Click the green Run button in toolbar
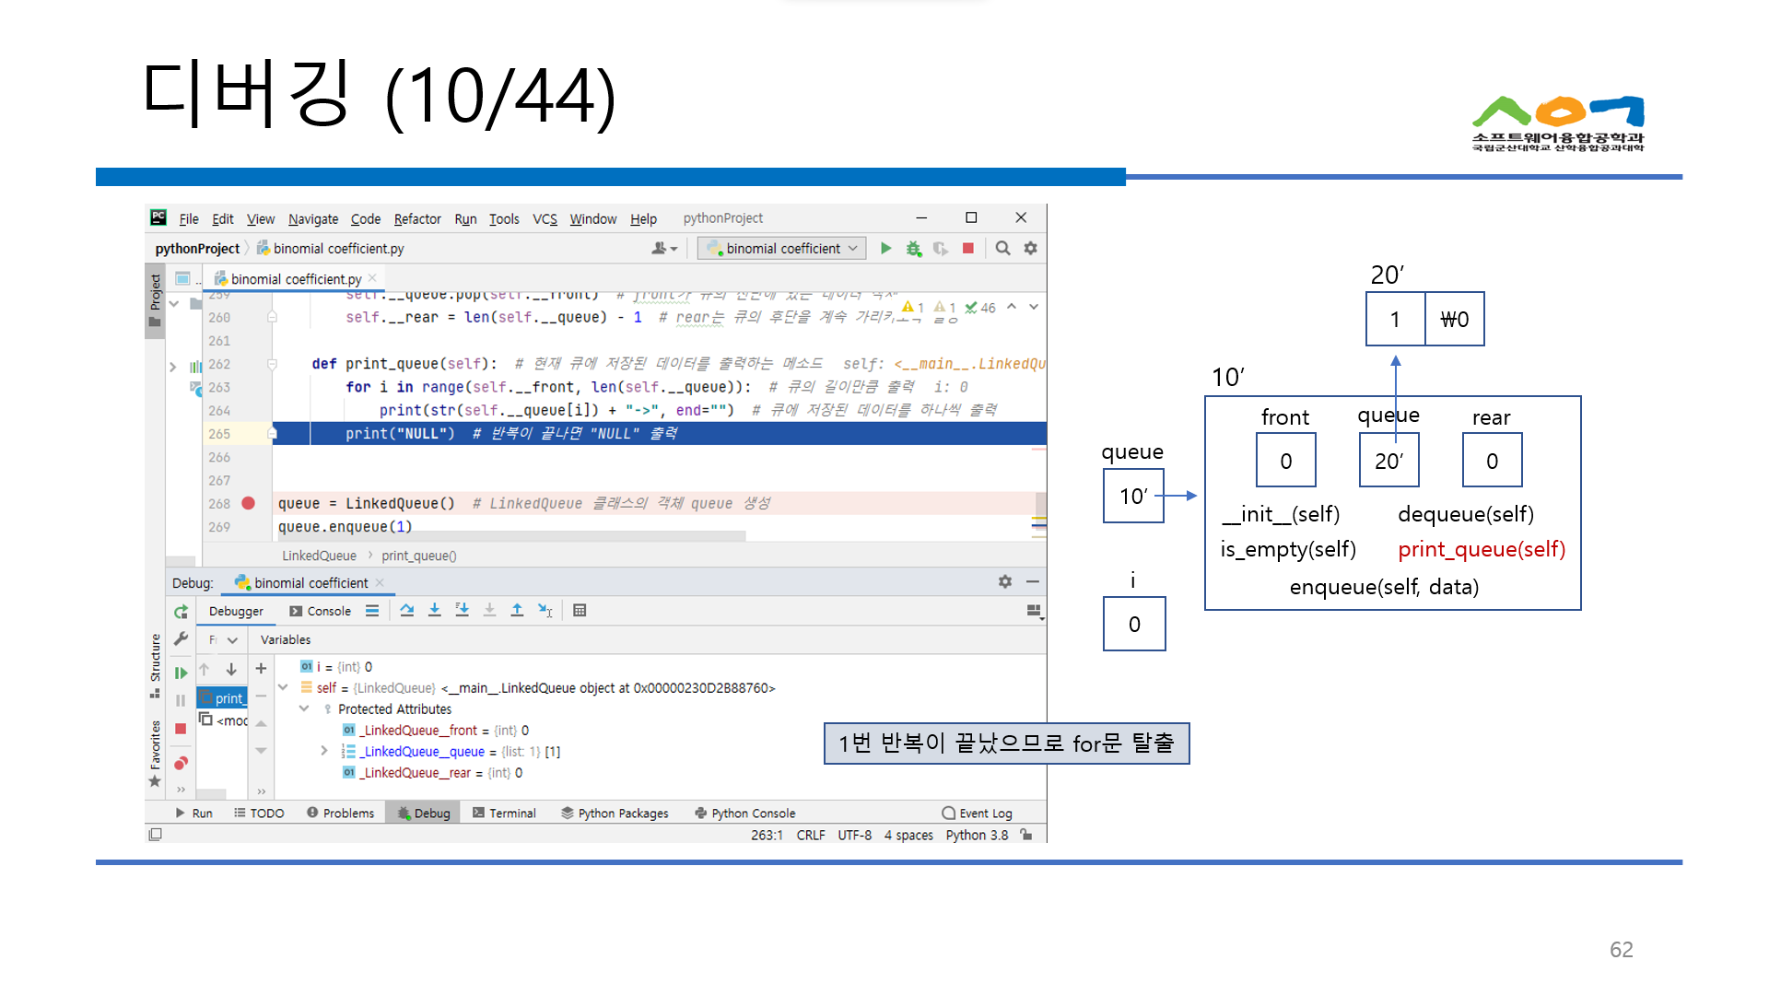The height and width of the screenshot is (995, 1769). coord(885,249)
